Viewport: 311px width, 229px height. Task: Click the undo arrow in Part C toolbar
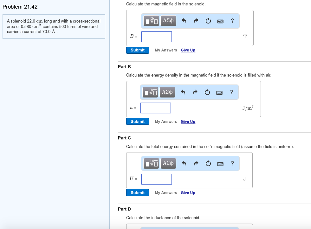click(x=184, y=163)
